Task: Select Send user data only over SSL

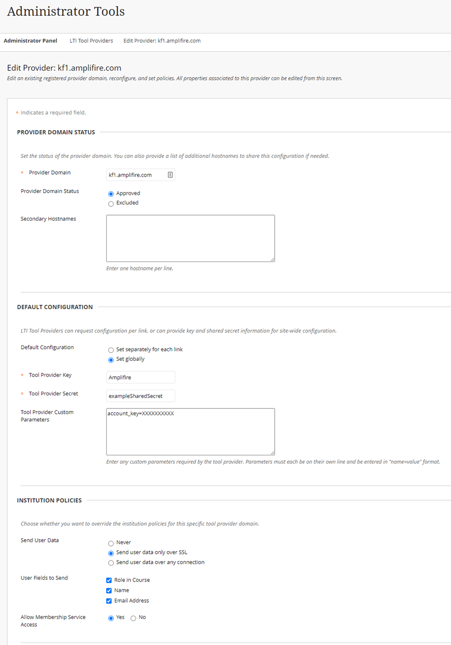Action: click(111, 553)
